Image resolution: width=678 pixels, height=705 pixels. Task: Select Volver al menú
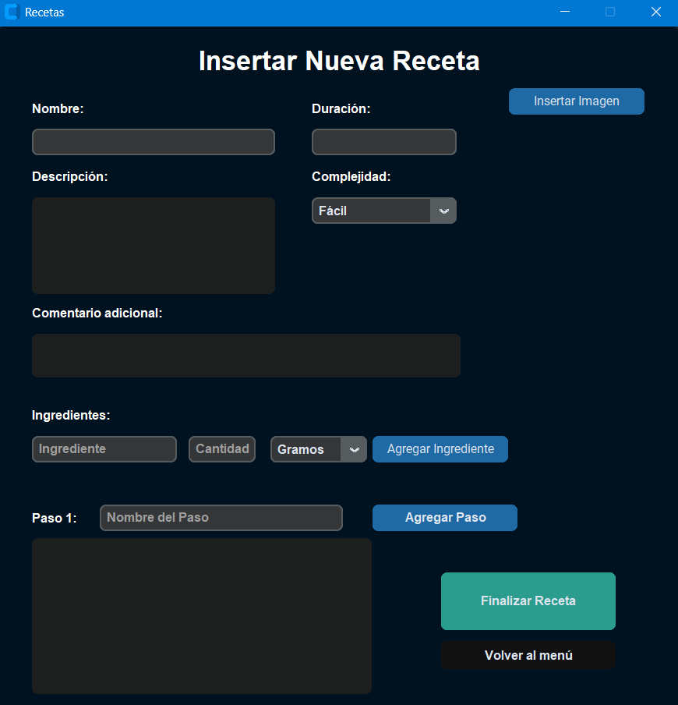[x=528, y=655]
